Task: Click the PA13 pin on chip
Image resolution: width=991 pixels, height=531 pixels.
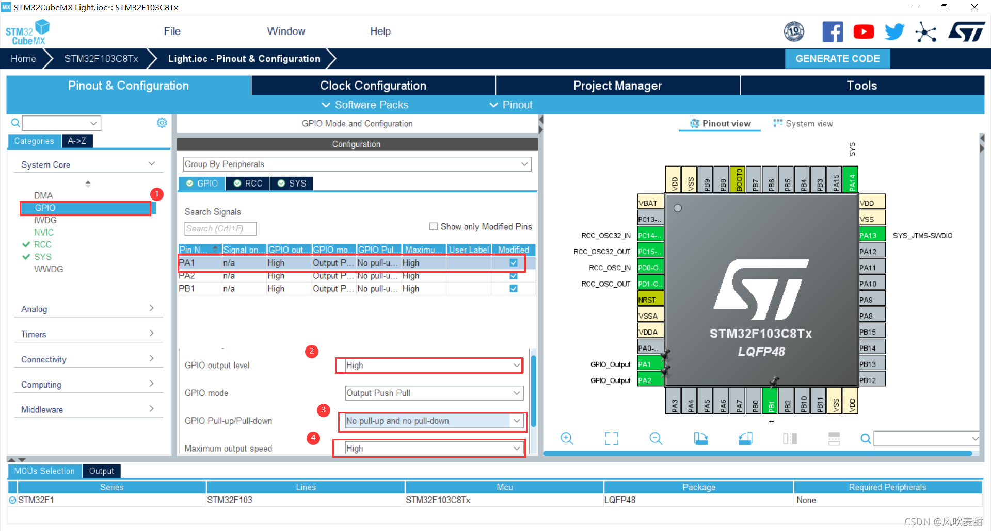Action: click(x=872, y=235)
